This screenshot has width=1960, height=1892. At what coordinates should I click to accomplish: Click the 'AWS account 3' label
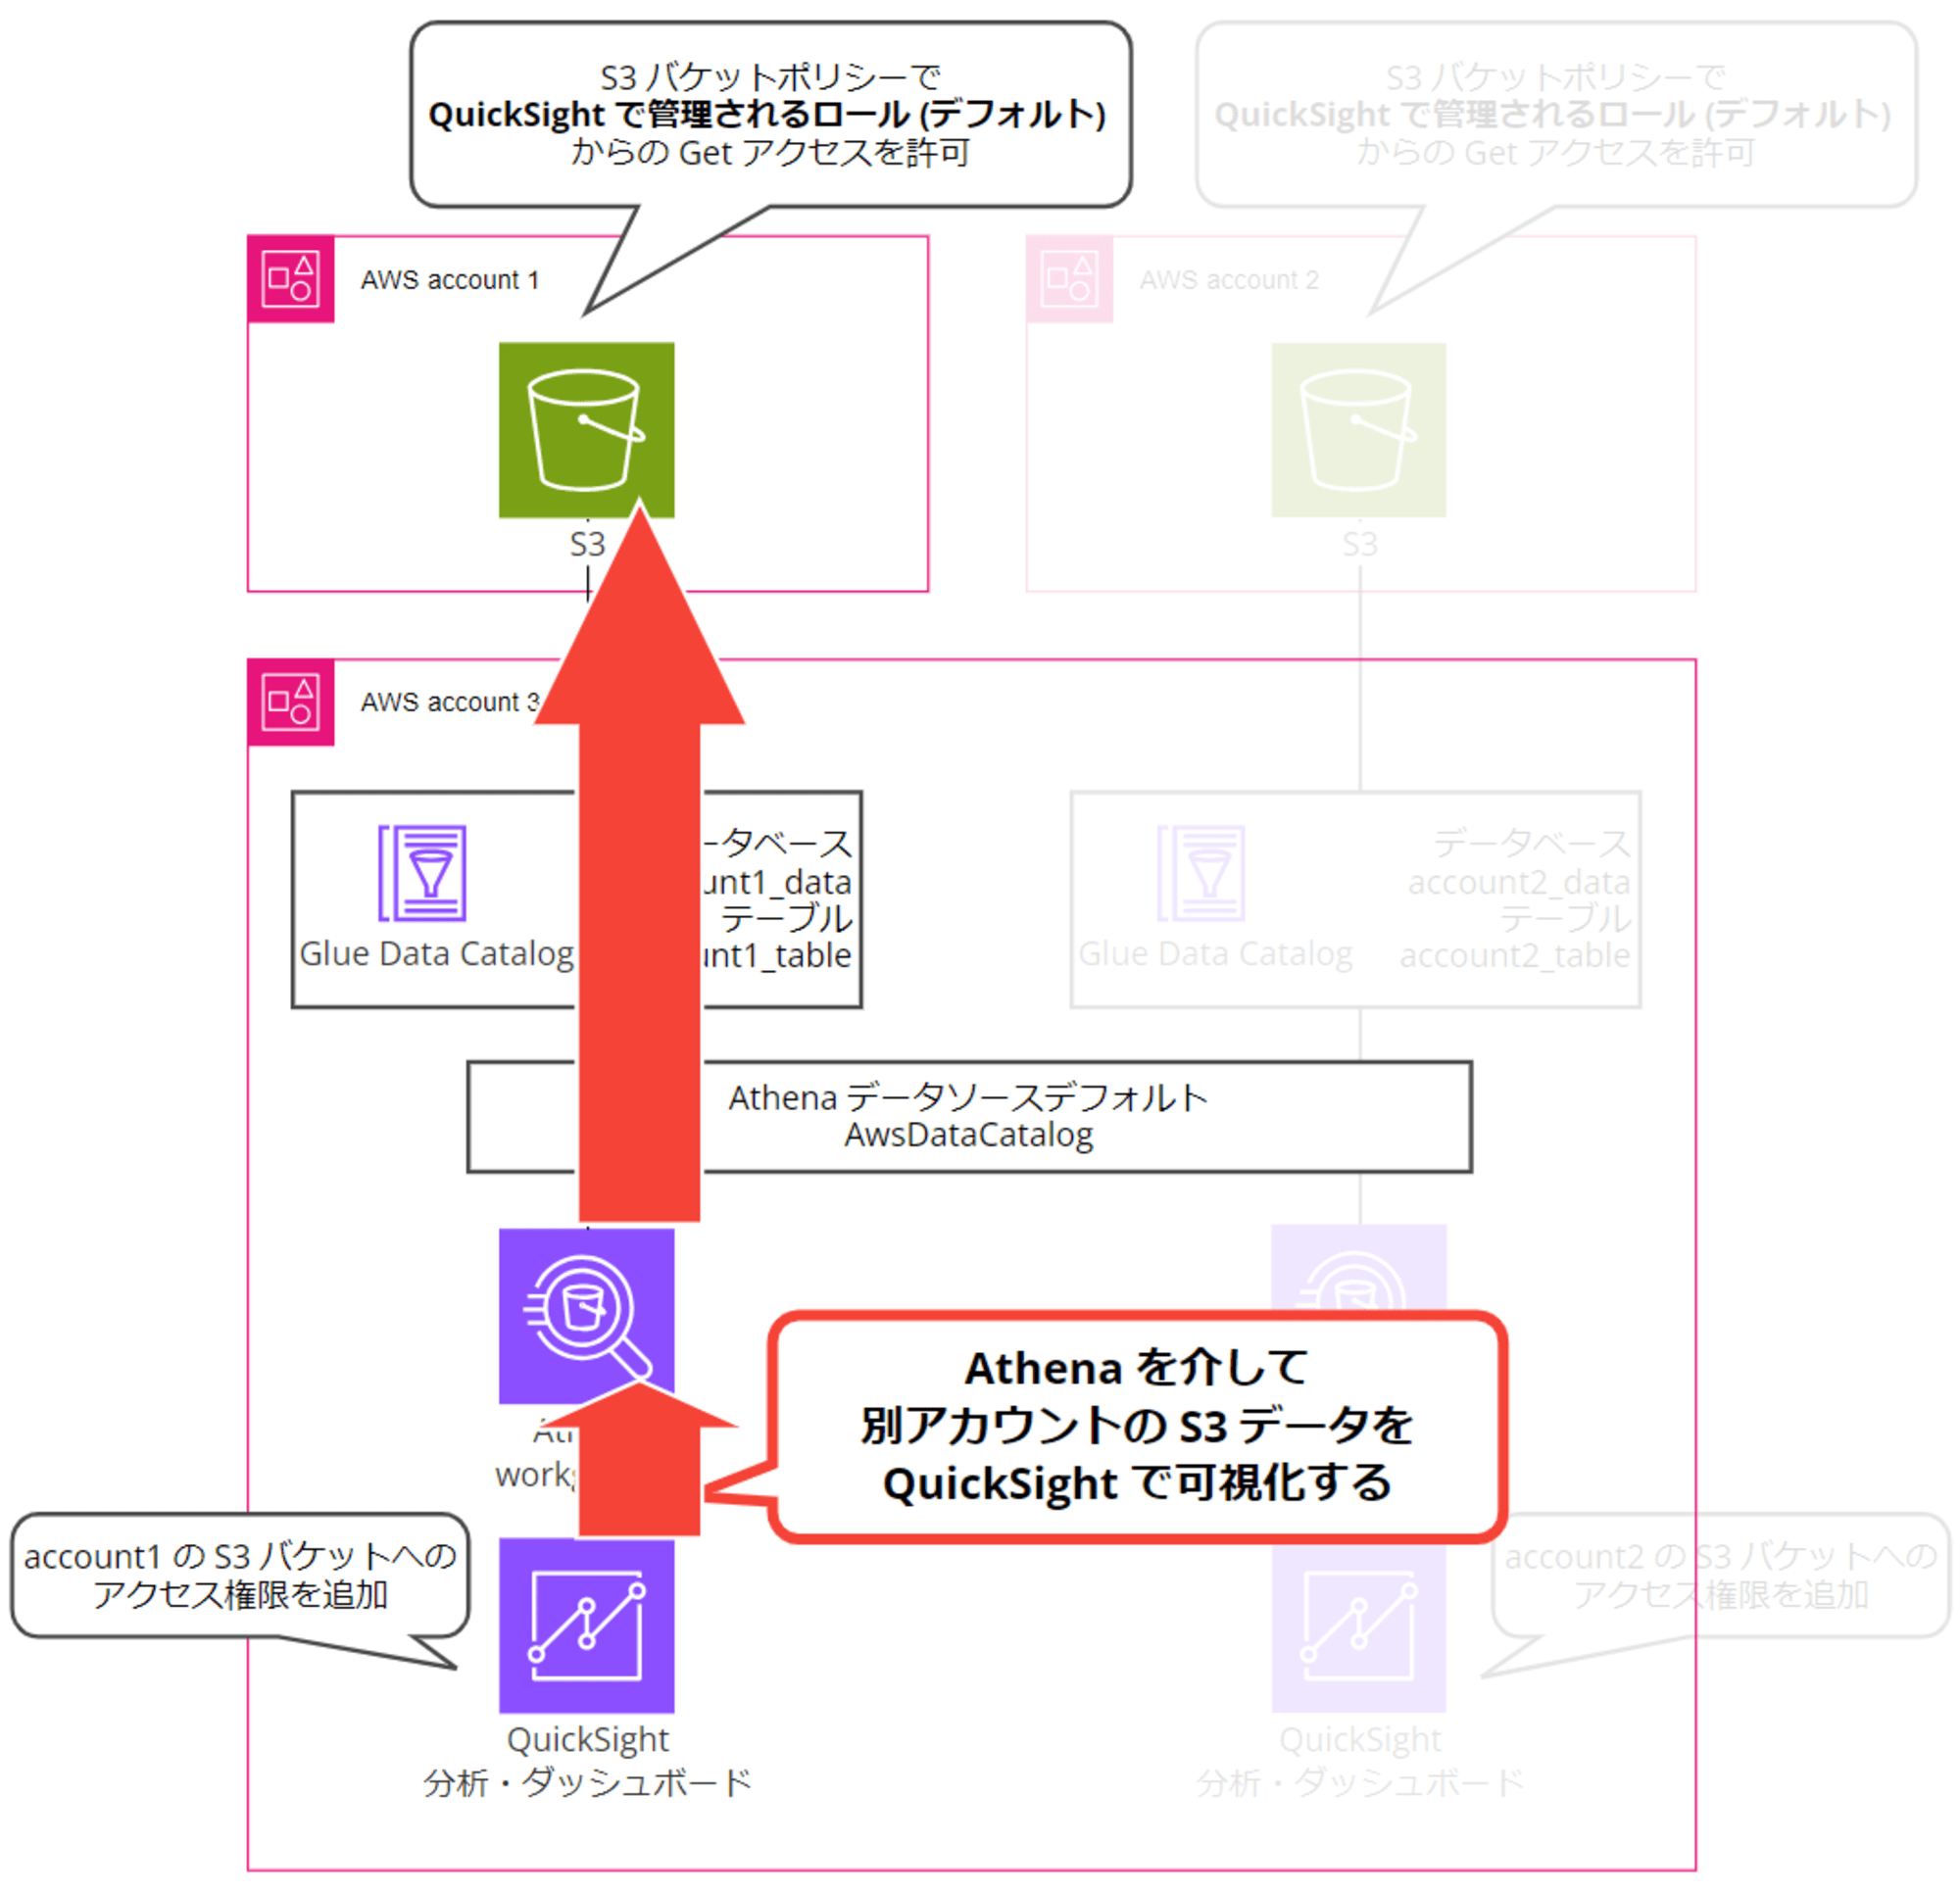[450, 703]
